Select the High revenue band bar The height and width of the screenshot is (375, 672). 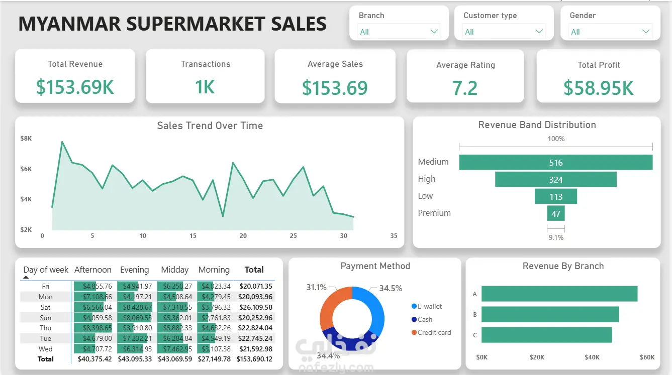pos(556,179)
